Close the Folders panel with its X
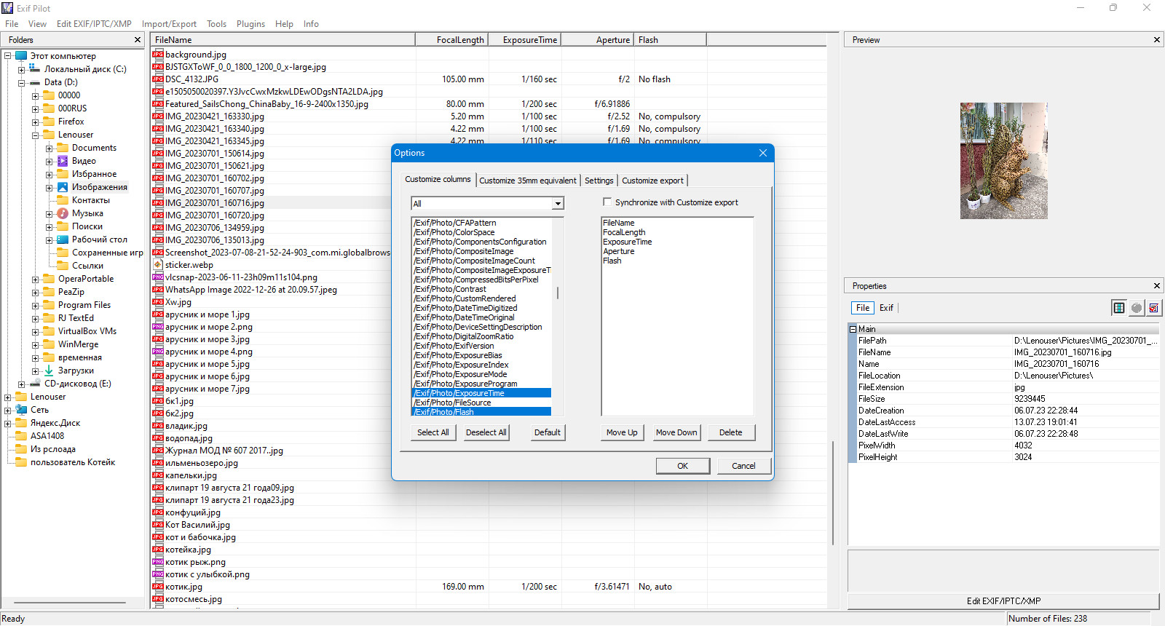The width and height of the screenshot is (1165, 626). pyautogui.click(x=138, y=40)
